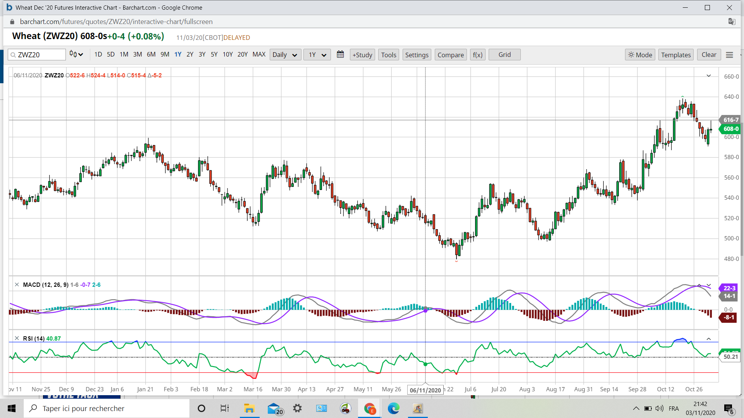Open Microsoft Edge from the taskbar
Viewport: 744px width, 418px height.
[x=393, y=408]
